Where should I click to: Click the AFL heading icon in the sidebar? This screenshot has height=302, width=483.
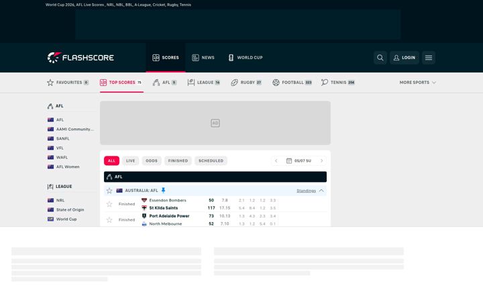50,106
